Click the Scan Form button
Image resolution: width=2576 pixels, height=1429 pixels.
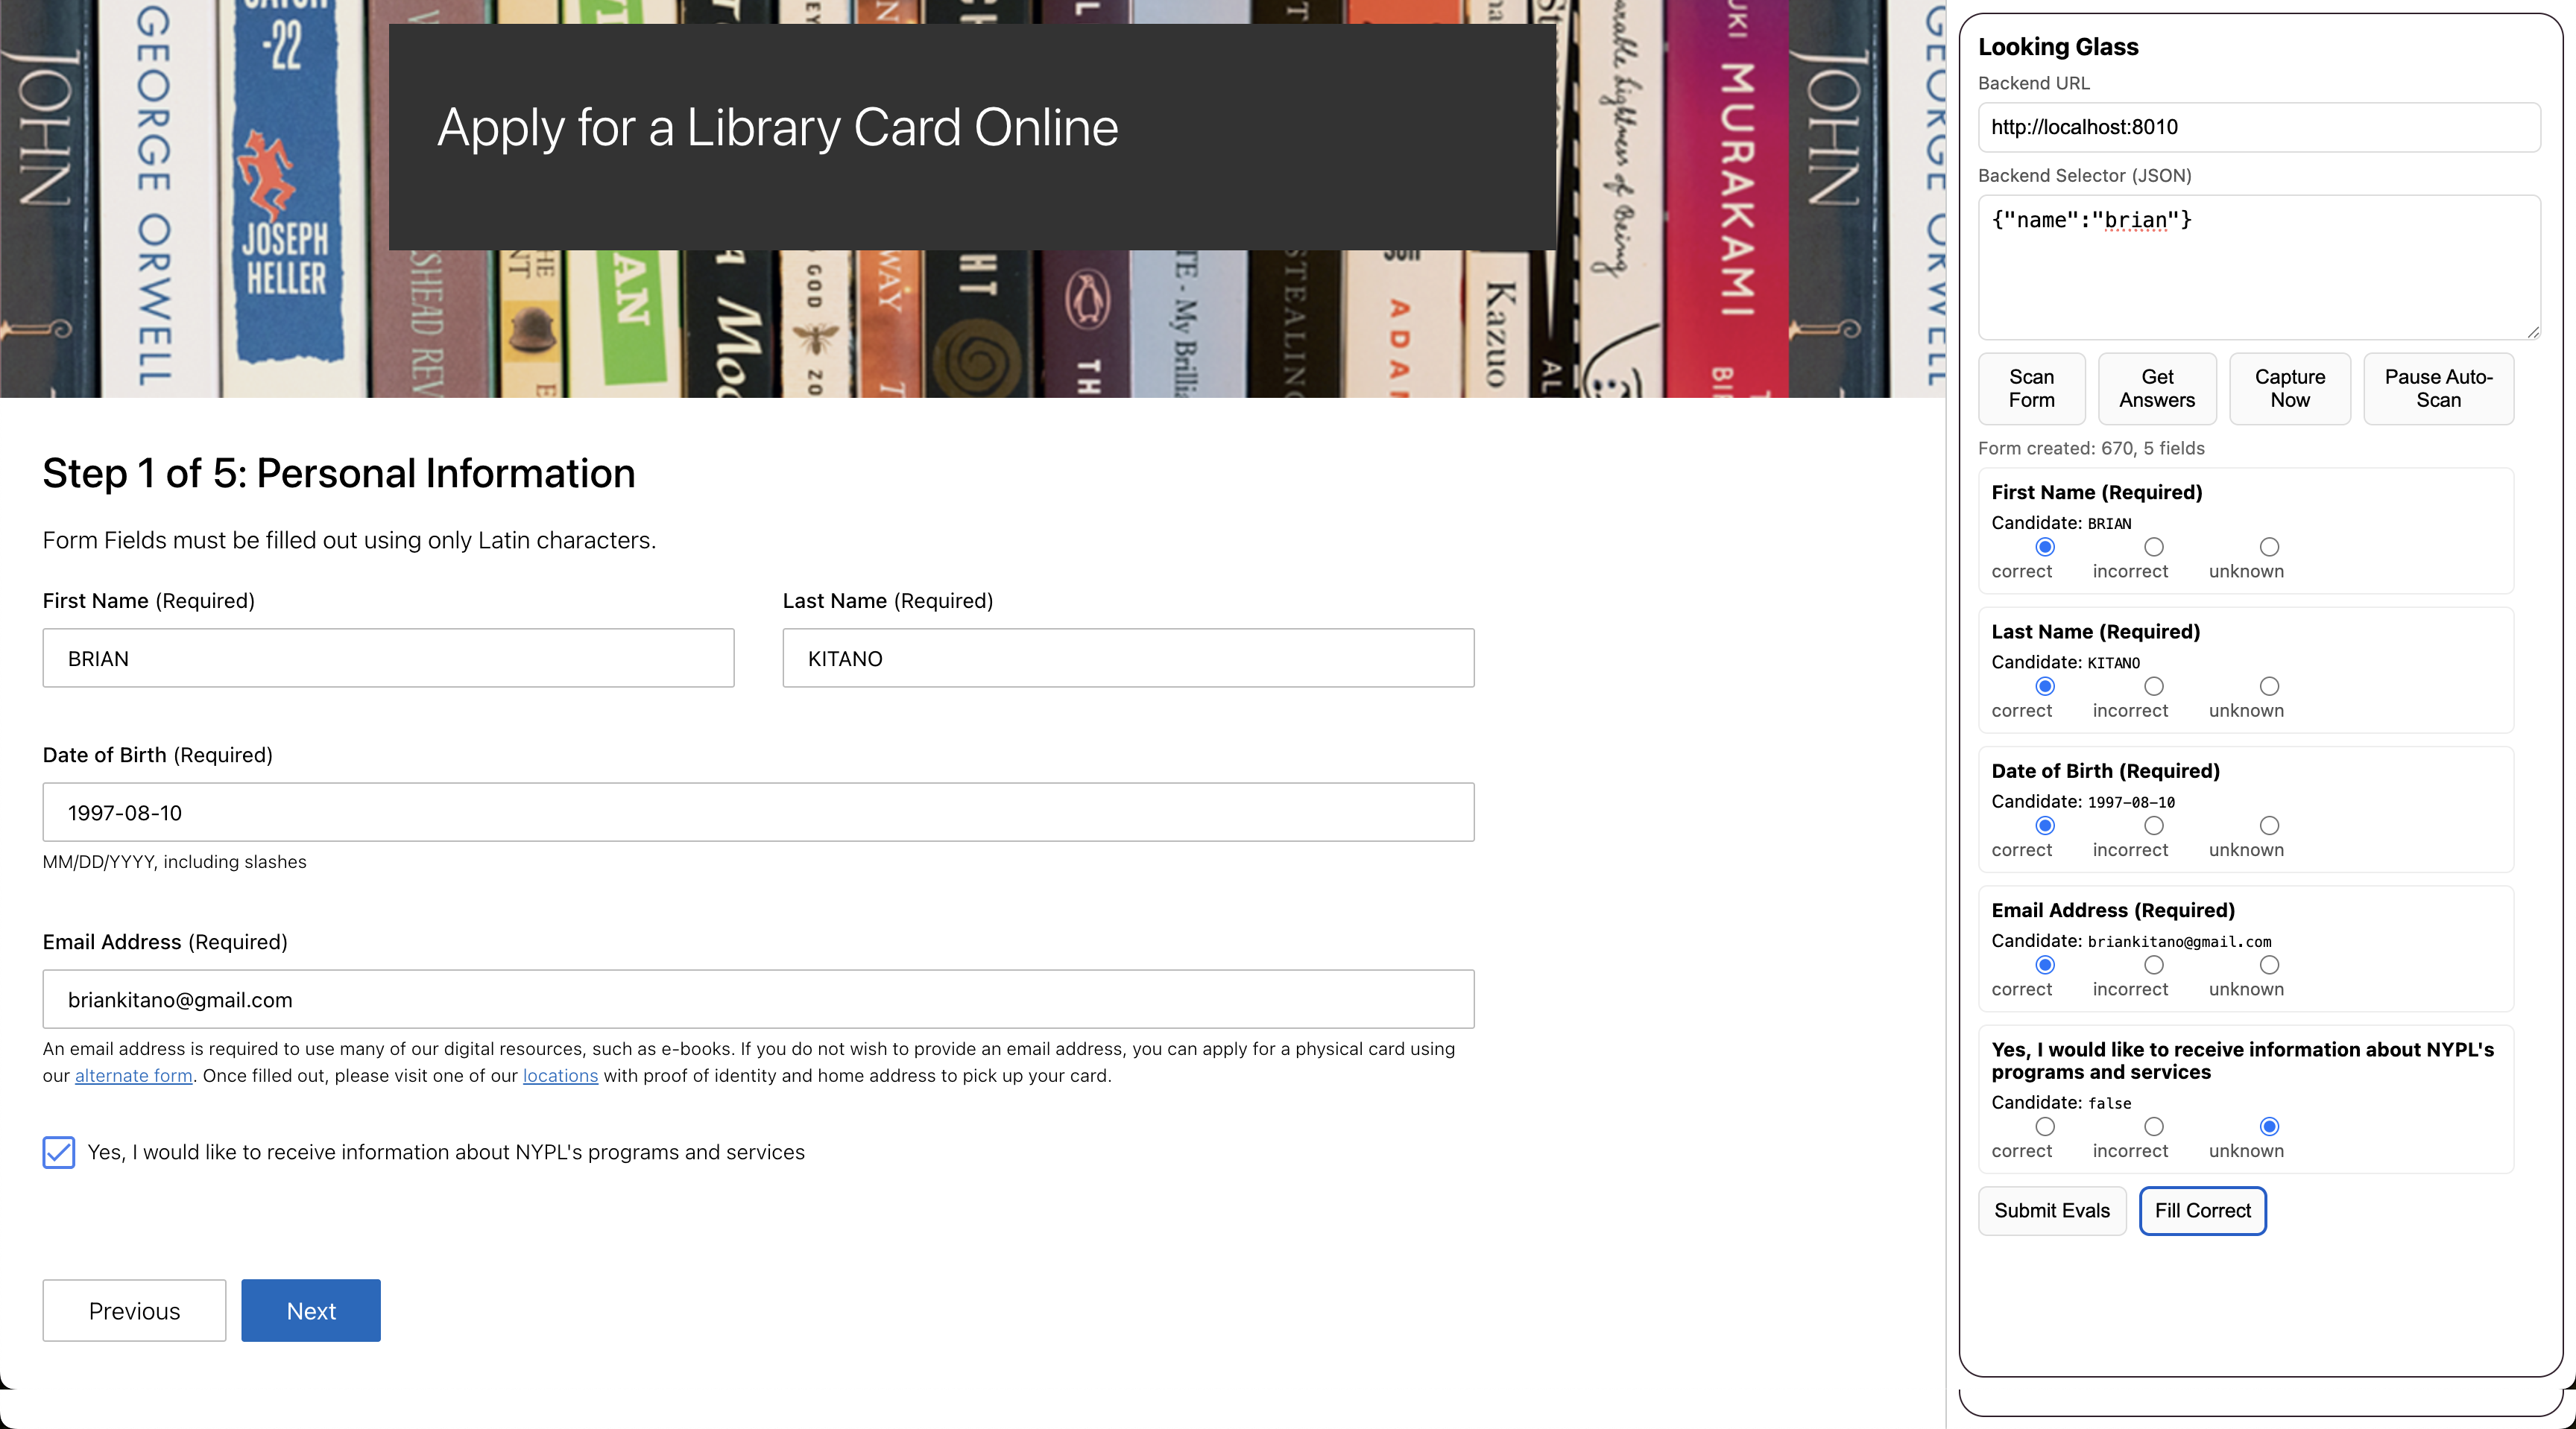(2031, 389)
